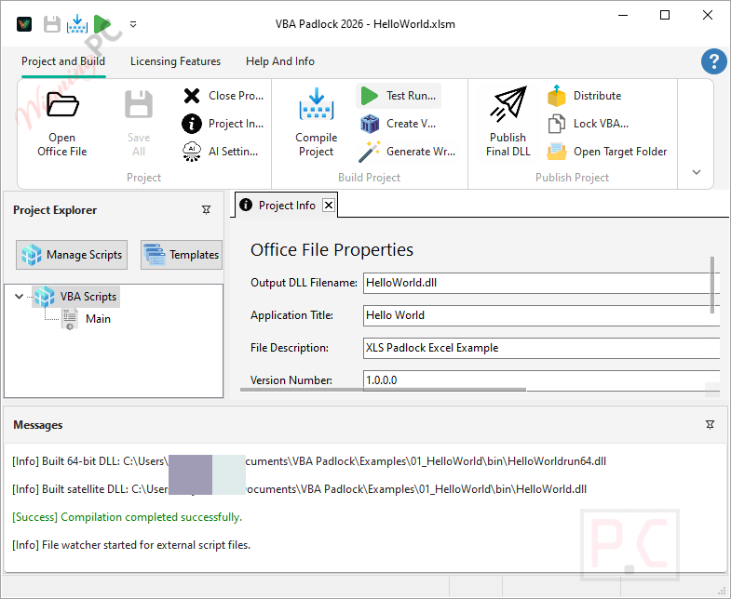Collapse the VBA Scripts tree node
731x599 pixels.
coord(20,296)
